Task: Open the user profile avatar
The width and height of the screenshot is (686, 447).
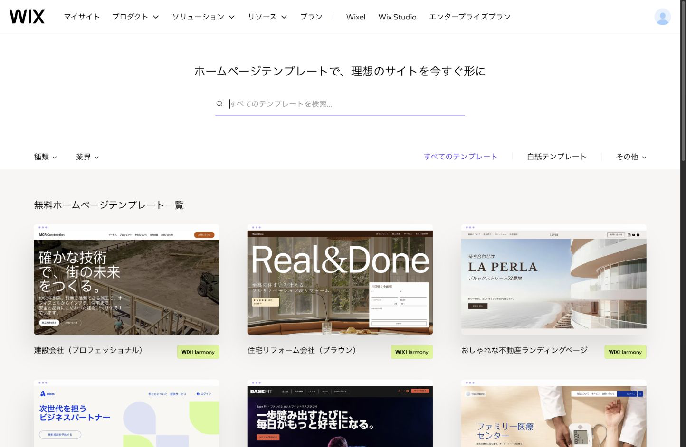Action: (662, 17)
